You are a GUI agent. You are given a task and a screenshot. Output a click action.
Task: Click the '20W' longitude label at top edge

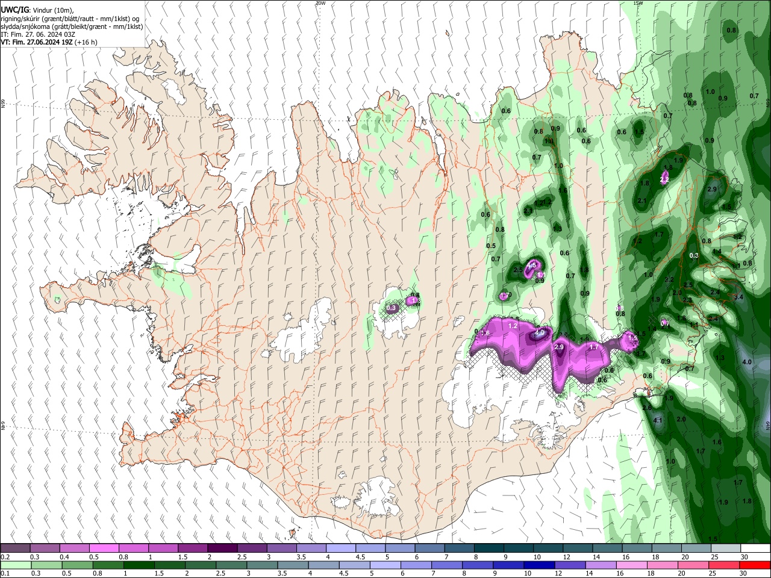[x=320, y=3]
